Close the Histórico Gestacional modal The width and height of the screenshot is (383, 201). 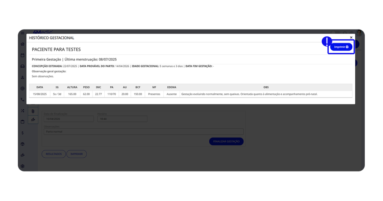point(351,37)
